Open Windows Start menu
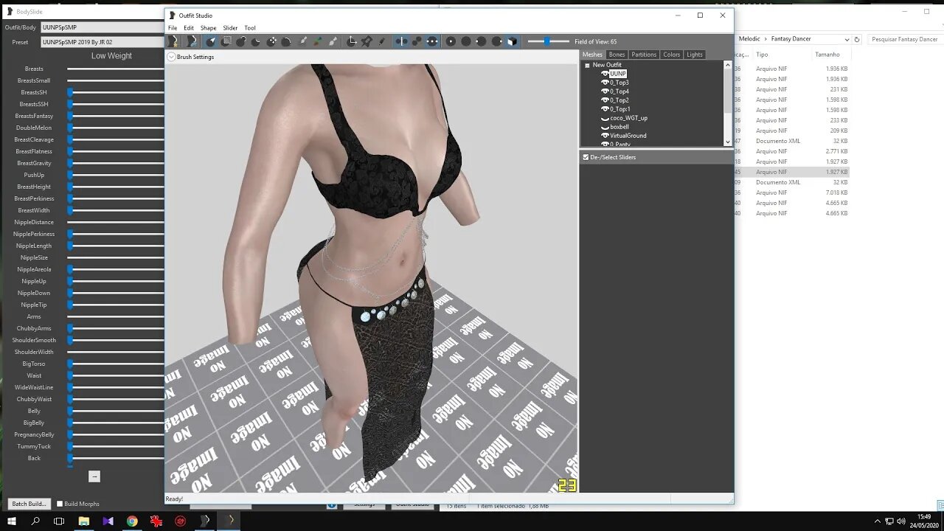The width and height of the screenshot is (944, 531). click(12, 521)
